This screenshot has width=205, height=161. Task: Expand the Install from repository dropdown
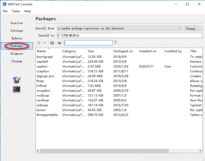coord(119,28)
